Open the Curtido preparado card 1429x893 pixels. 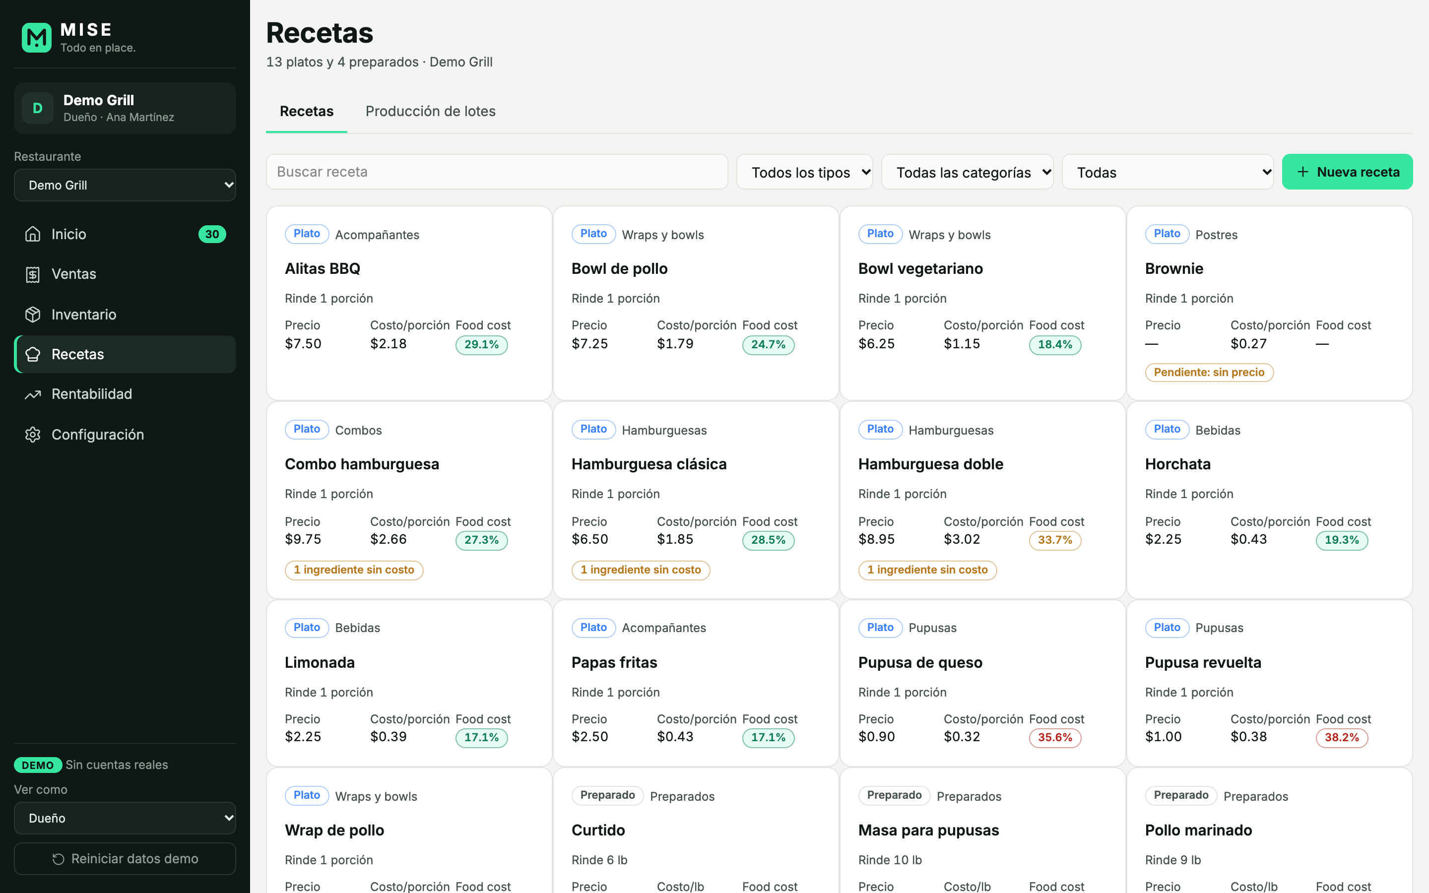[696, 830]
